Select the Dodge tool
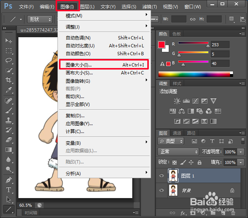Screen dimensions: 248x218 (9, 169)
